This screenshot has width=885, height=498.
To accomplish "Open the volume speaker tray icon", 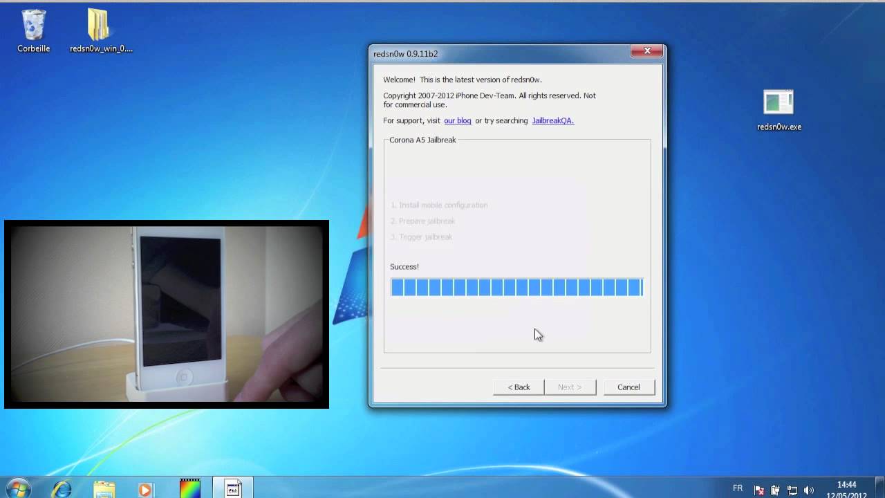I will click(809, 490).
